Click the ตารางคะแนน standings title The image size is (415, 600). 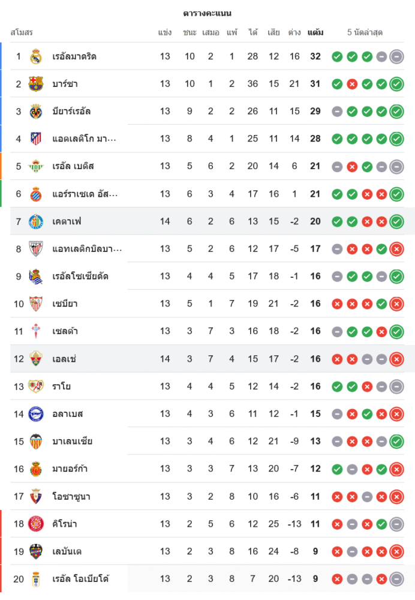[207, 13]
